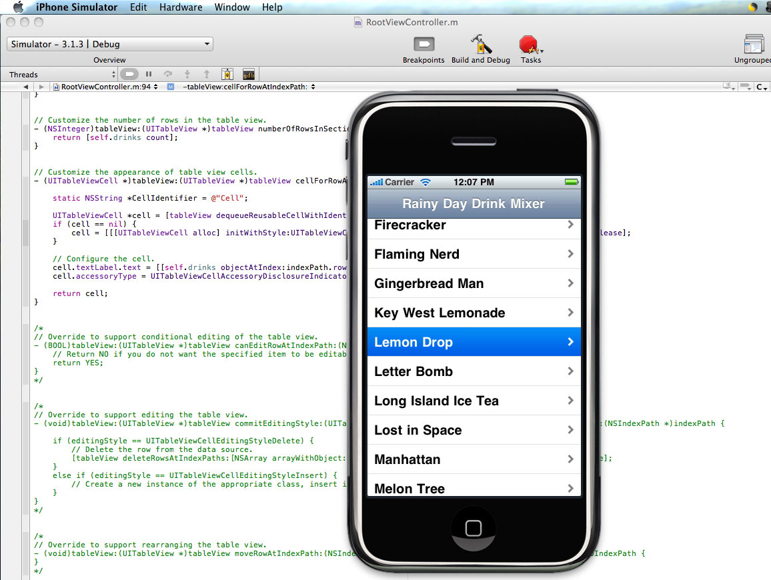Image resolution: width=771 pixels, height=580 pixels.
Task: Click the battery icon in simulator status bar
Action: pos(572,183)
